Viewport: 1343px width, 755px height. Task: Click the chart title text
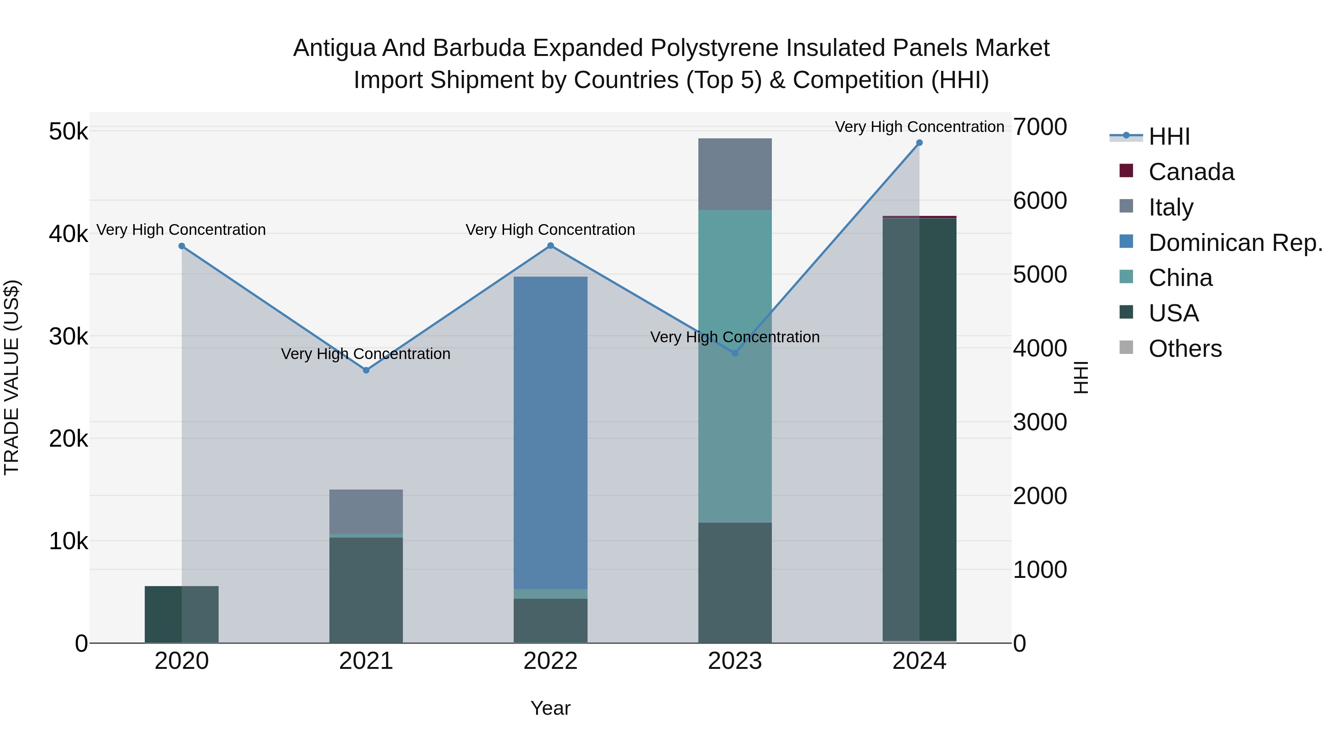[x=671, y=63]
